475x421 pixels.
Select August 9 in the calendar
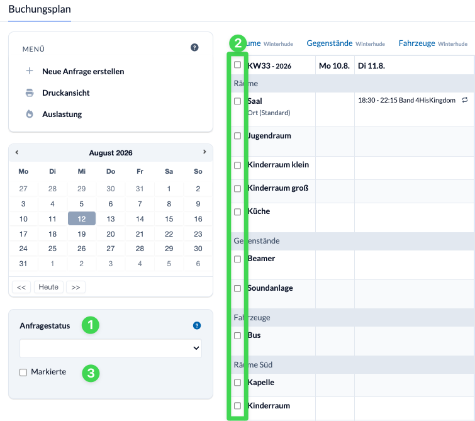coord(198,204)
